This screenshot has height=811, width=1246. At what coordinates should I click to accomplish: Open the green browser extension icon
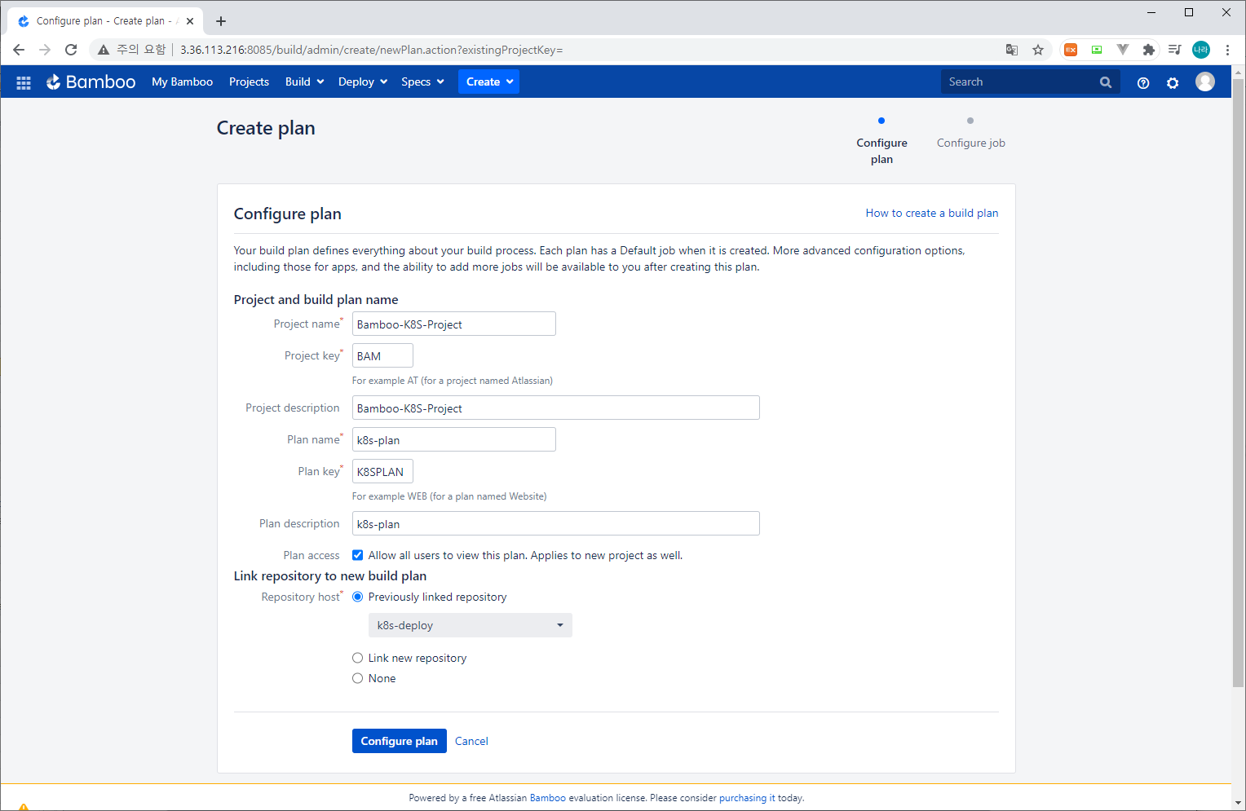[1097, 50]
